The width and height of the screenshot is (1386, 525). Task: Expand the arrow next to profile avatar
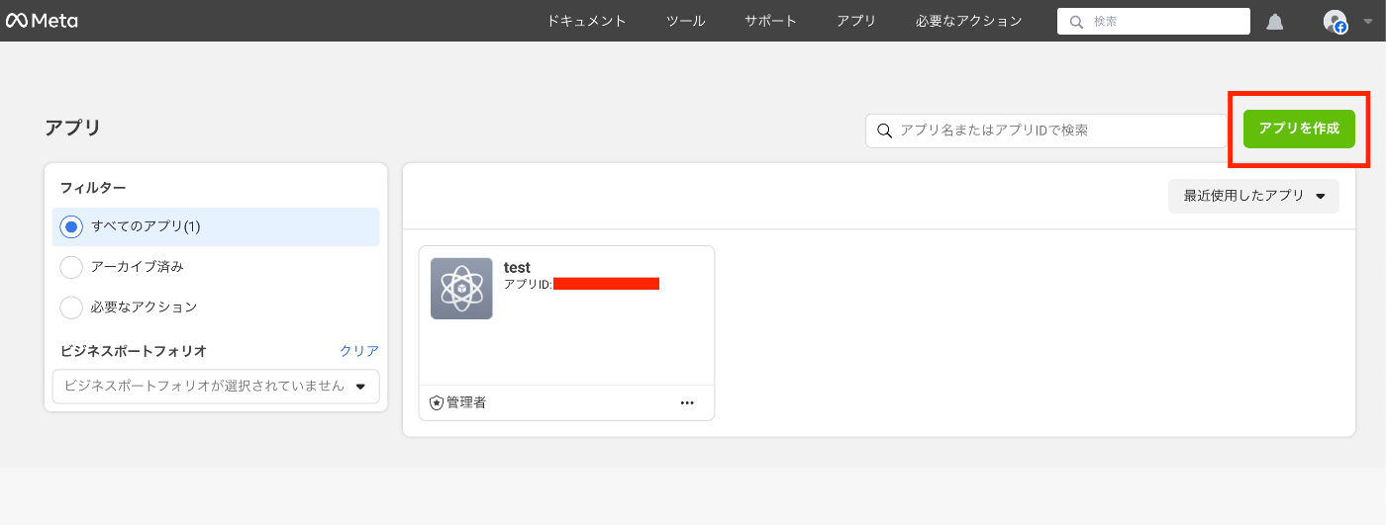(x=1368, y=22)
